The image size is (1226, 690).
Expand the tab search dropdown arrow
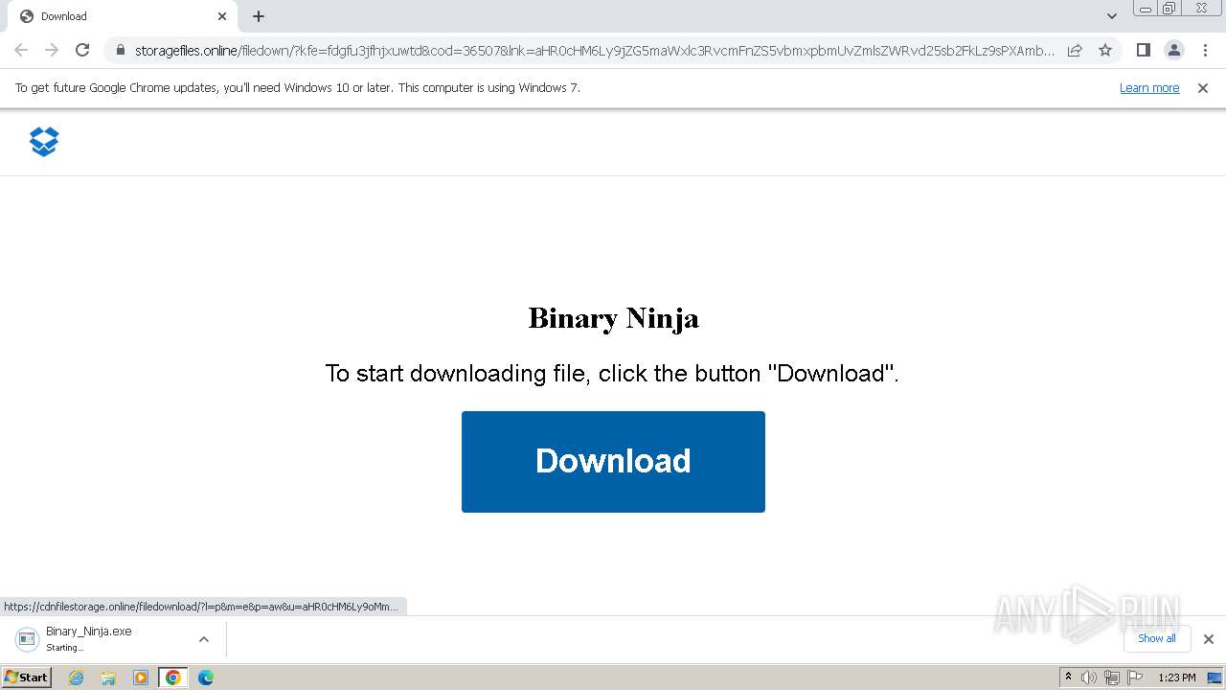click(1111, 16)
